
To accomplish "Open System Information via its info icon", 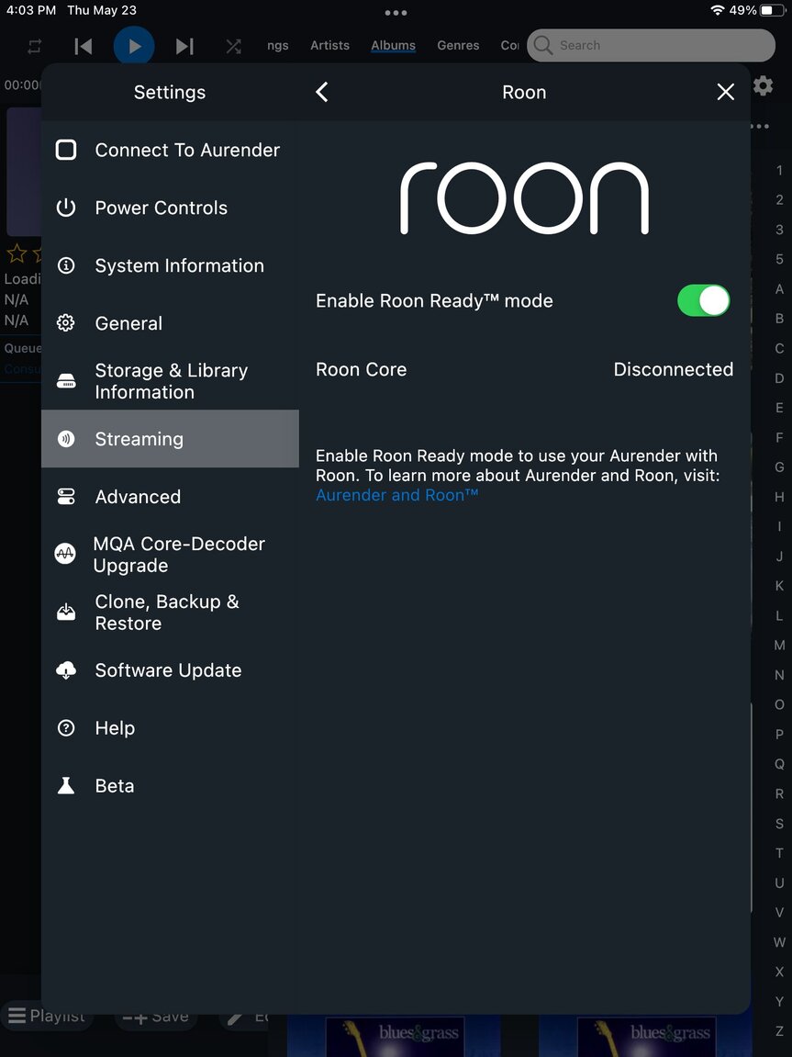I will coord(66,265).
